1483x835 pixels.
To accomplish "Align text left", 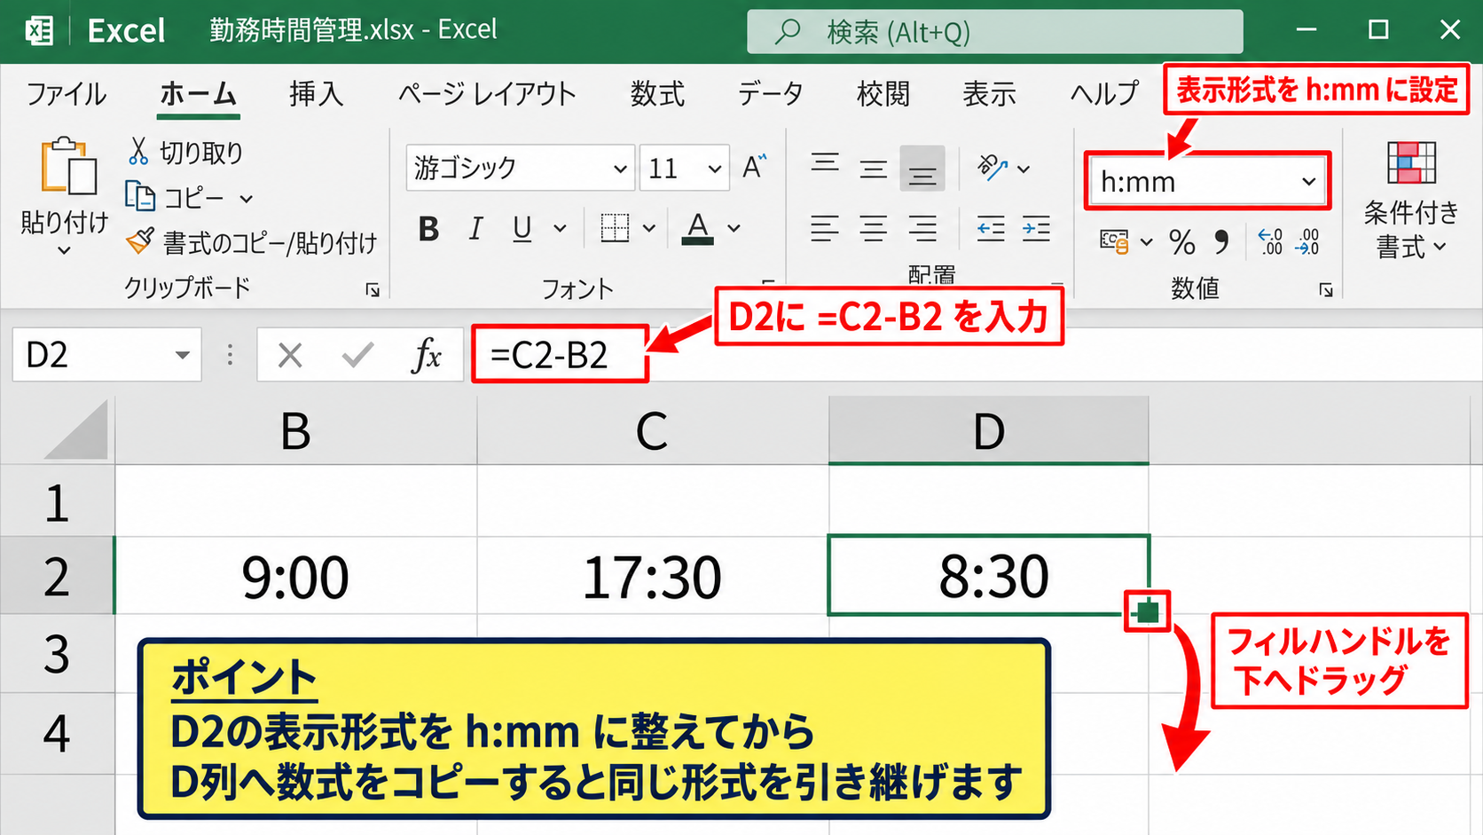I will 825,229.
